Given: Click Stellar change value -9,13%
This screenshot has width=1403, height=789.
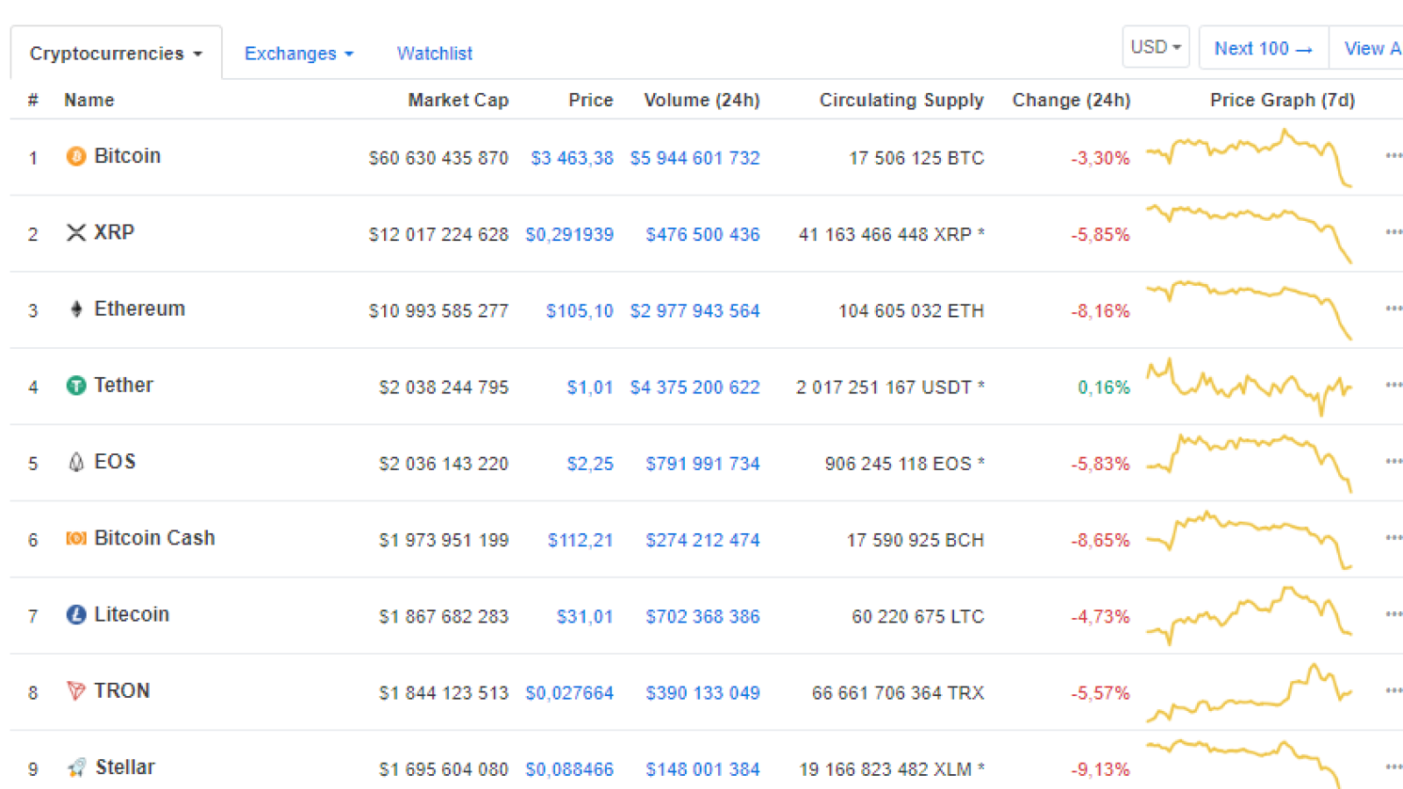Looking at the screenshot, I should click(1100, 769).
